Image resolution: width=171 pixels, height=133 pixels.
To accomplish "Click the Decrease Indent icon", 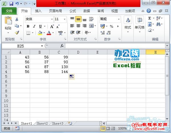I will (x=72, y=33).
